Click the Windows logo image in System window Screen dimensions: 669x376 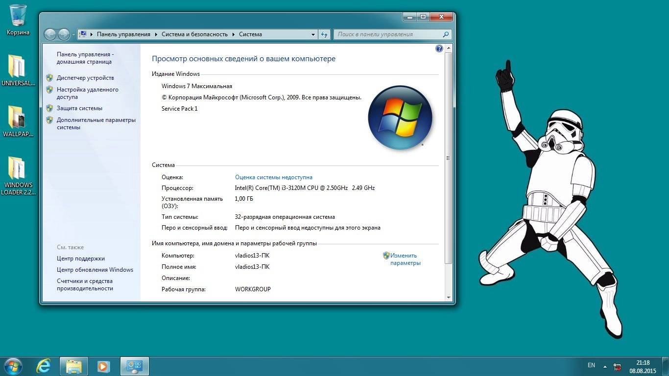click(x=400, y=117)
